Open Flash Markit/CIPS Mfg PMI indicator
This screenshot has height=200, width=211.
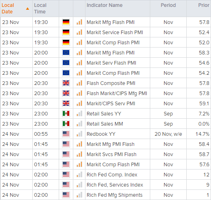point(117,93)
